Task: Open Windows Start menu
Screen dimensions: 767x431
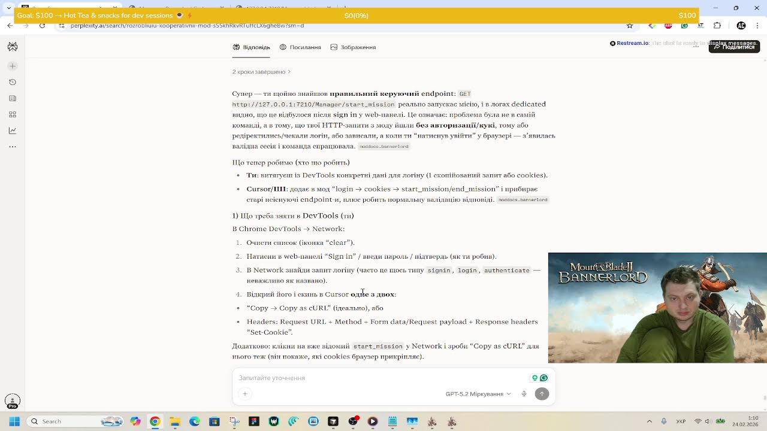Action: click(x=14, y=421)
